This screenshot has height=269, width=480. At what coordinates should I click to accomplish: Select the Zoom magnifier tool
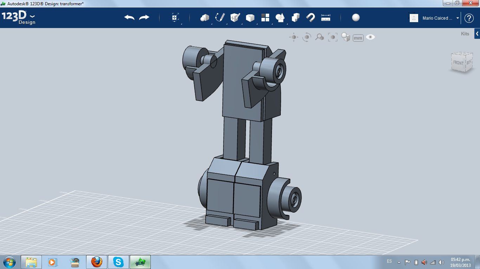click(x=319, y=37)
